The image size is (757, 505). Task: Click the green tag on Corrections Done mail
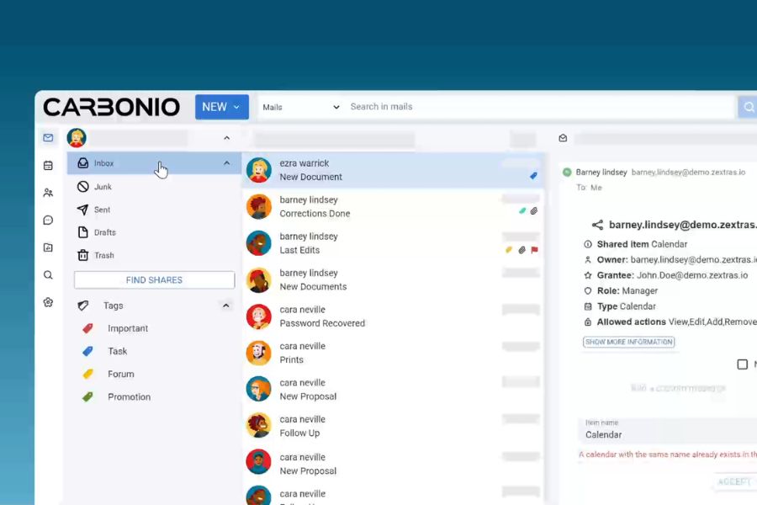(x=522, y=210)
